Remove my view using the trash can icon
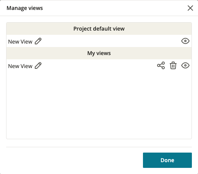The height and width of the screenshot is (174, 198). click(173, 65)
